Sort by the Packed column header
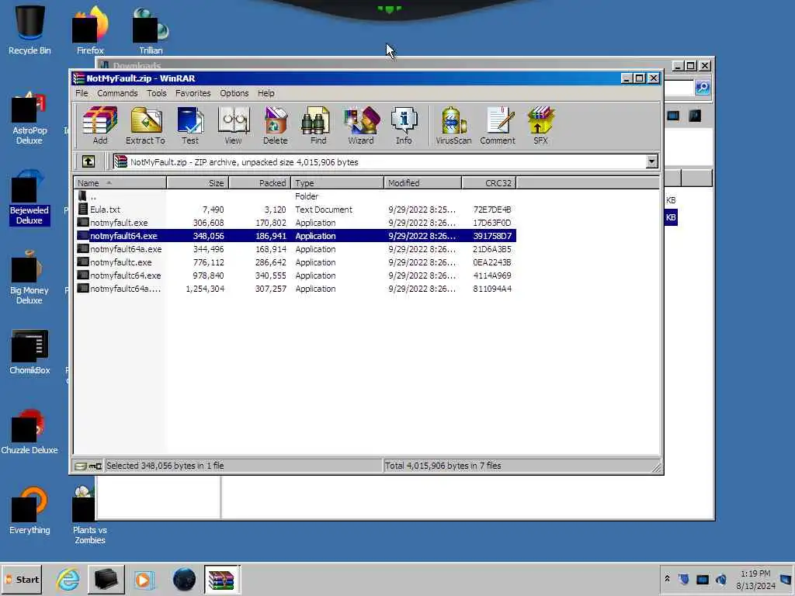 pos(260,183)
